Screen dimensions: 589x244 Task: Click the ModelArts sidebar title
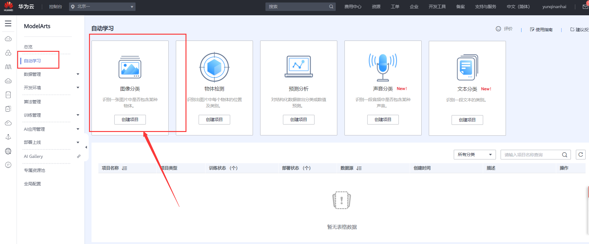pyautogui.click(x=37, y=26)
